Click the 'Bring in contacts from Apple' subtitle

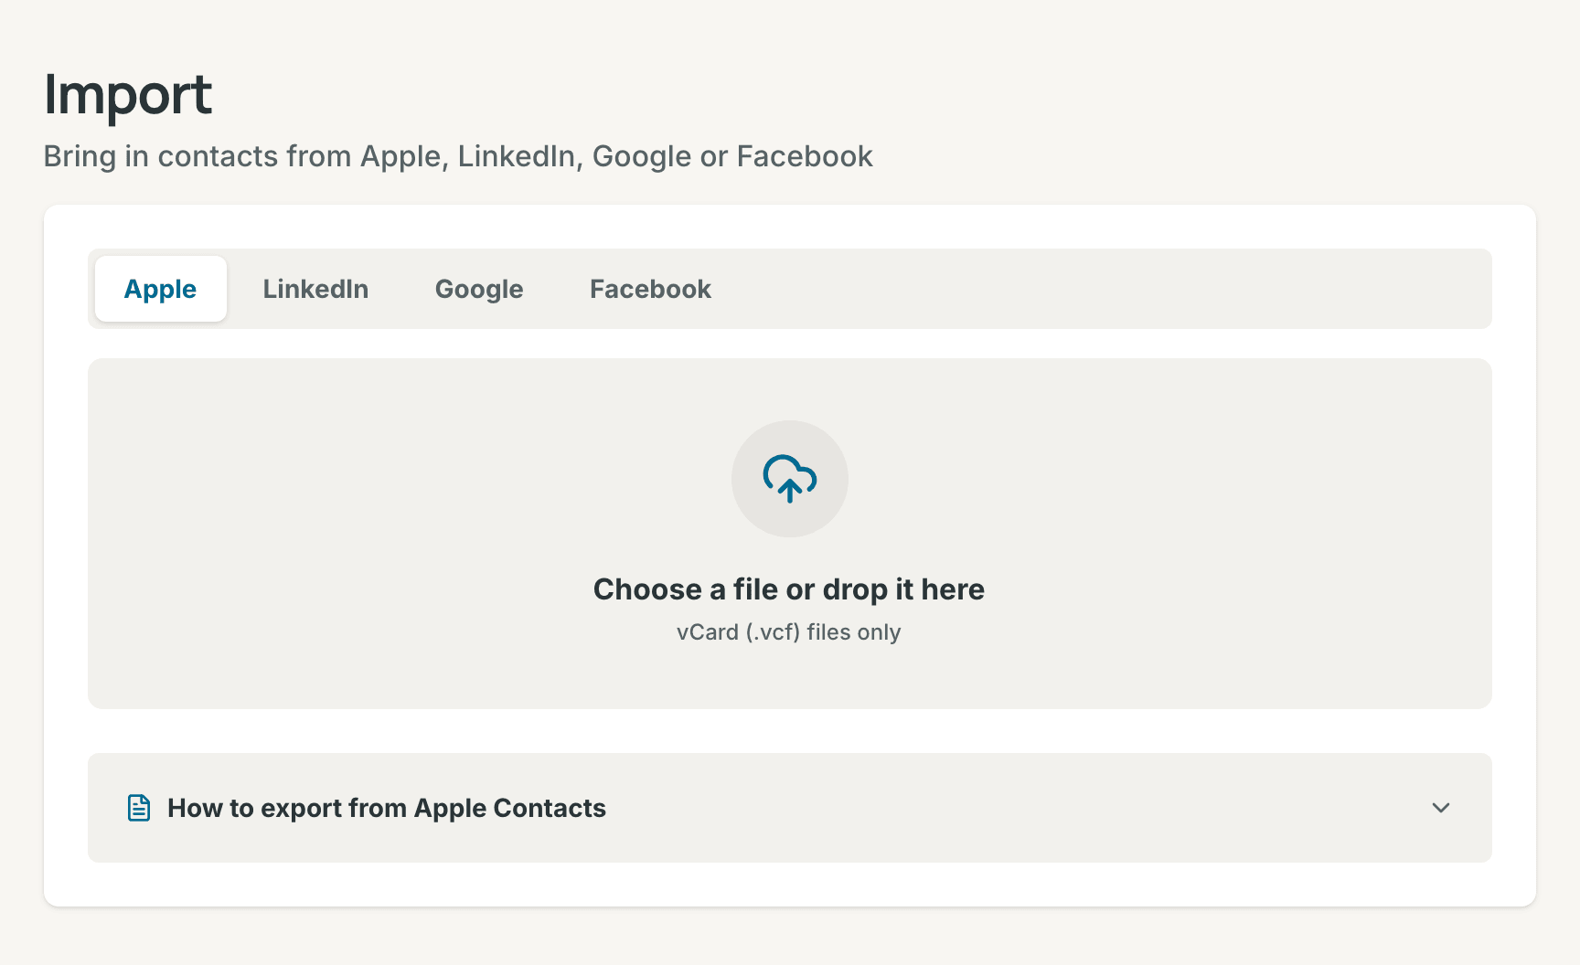click(x=458, y=156)
